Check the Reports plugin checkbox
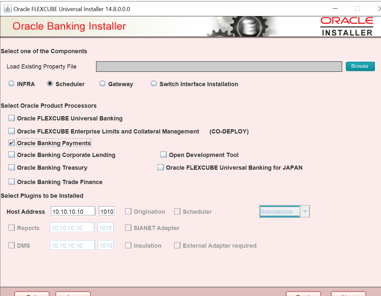The width and height of the screenshot is (381, 296). coord(11,227)
